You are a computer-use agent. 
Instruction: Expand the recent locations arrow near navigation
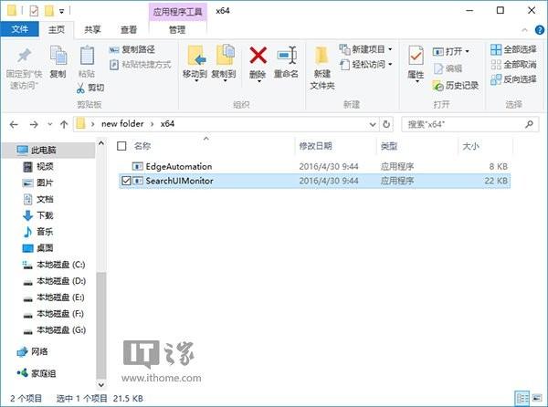click(x=49, y=124)
